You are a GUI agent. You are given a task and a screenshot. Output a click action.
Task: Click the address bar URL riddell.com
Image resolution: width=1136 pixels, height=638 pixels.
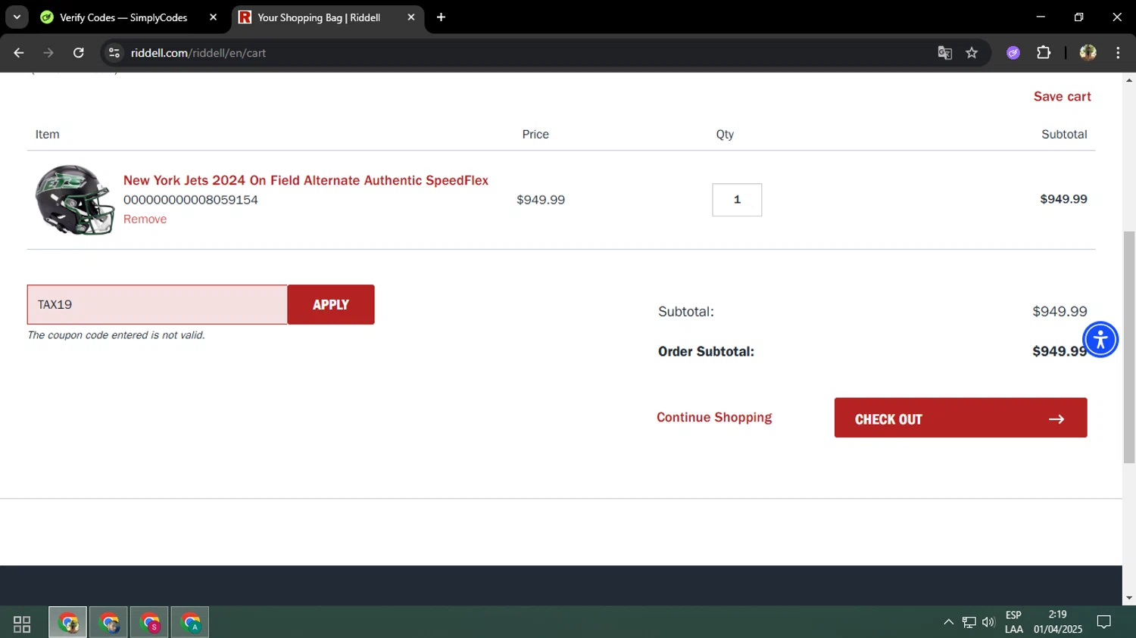198,53
